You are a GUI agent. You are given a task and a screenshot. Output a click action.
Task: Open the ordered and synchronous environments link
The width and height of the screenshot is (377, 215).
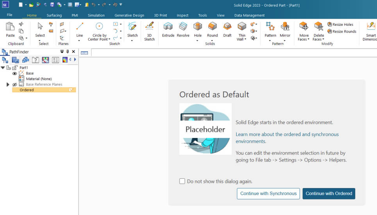[x=287, y=138]
